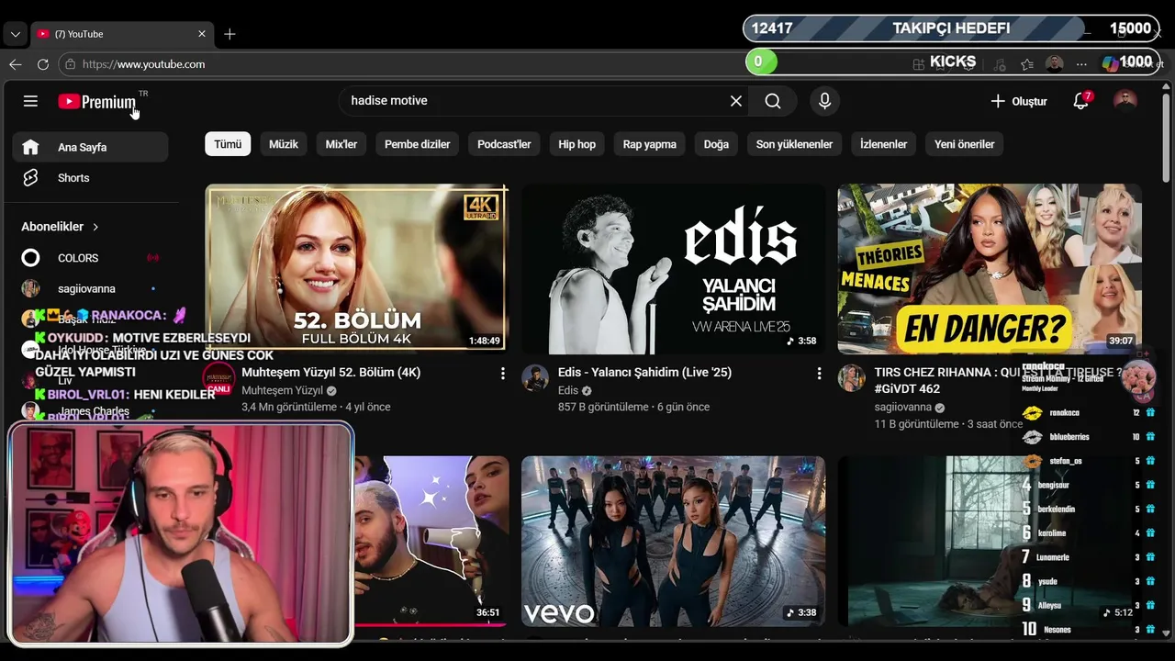Open the notifications bell
This screenshot has width=1175, height=661.
tap(1081, 101)
